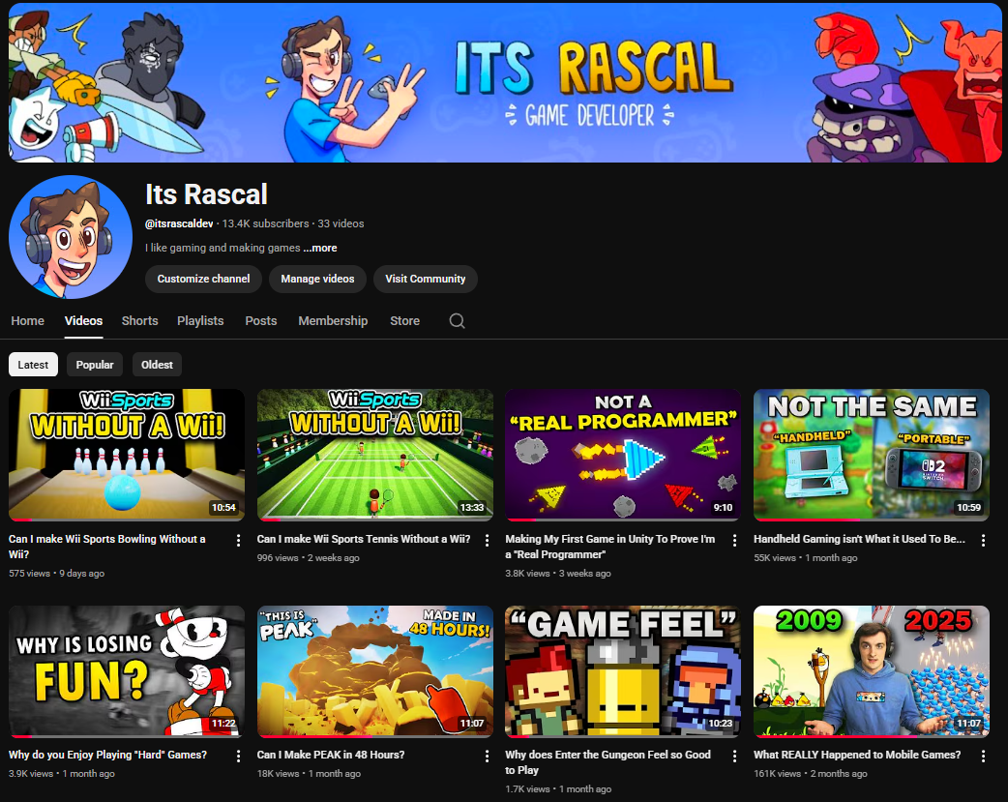Click the This Is Peak thumbnail
Viewport: 1008px width, 802px height.
[374, 670]
